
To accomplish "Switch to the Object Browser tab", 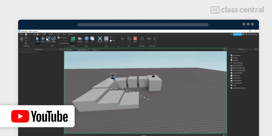I will 82,50.
